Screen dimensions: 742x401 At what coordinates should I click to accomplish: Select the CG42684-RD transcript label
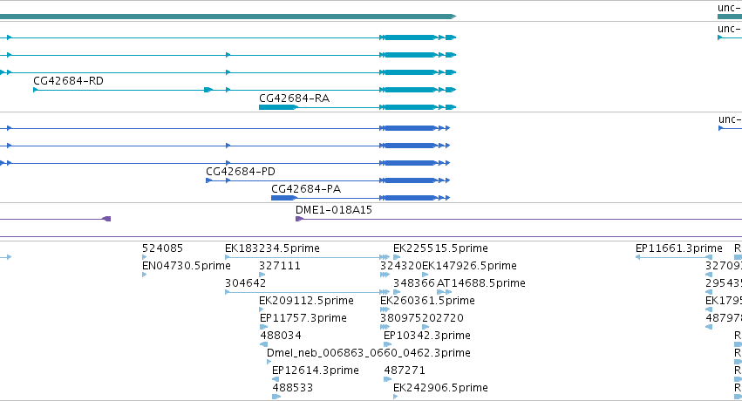click(68, 81)
